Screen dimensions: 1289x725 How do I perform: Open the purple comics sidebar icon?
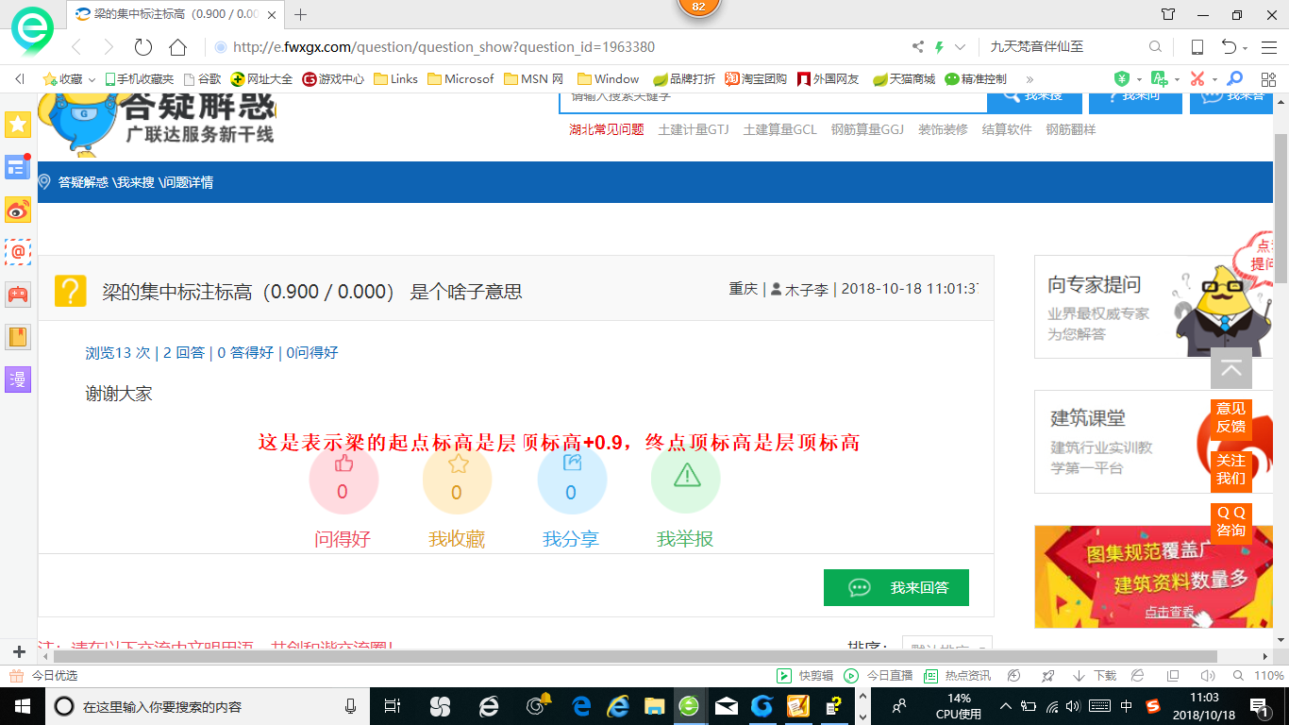[18, 379]
